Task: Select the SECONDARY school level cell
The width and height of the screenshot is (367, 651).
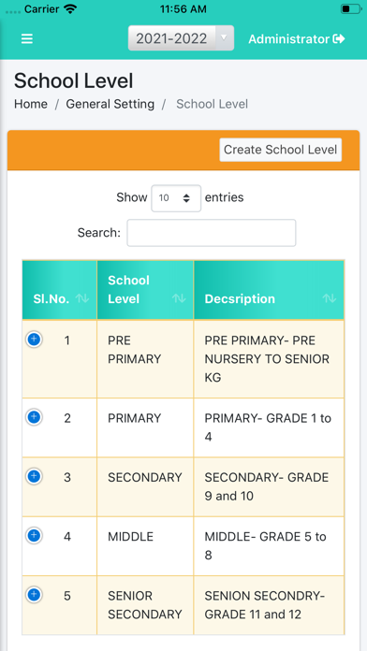Action: tap(145, 477)
